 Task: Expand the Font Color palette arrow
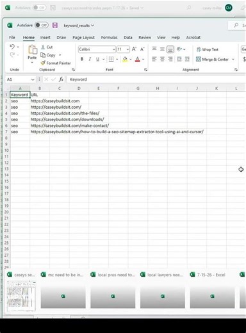143,60
